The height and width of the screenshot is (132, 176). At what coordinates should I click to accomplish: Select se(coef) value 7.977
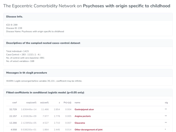46,116
